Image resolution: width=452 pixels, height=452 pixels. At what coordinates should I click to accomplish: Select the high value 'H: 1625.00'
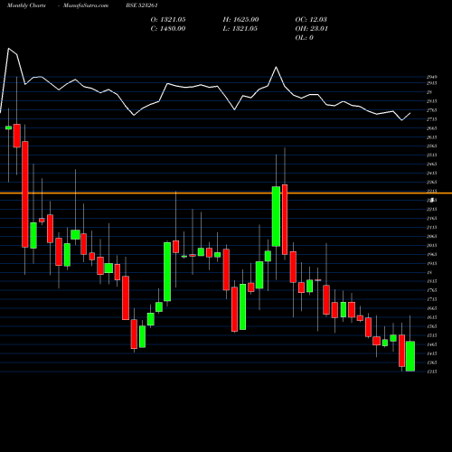(x=240, y=20)
